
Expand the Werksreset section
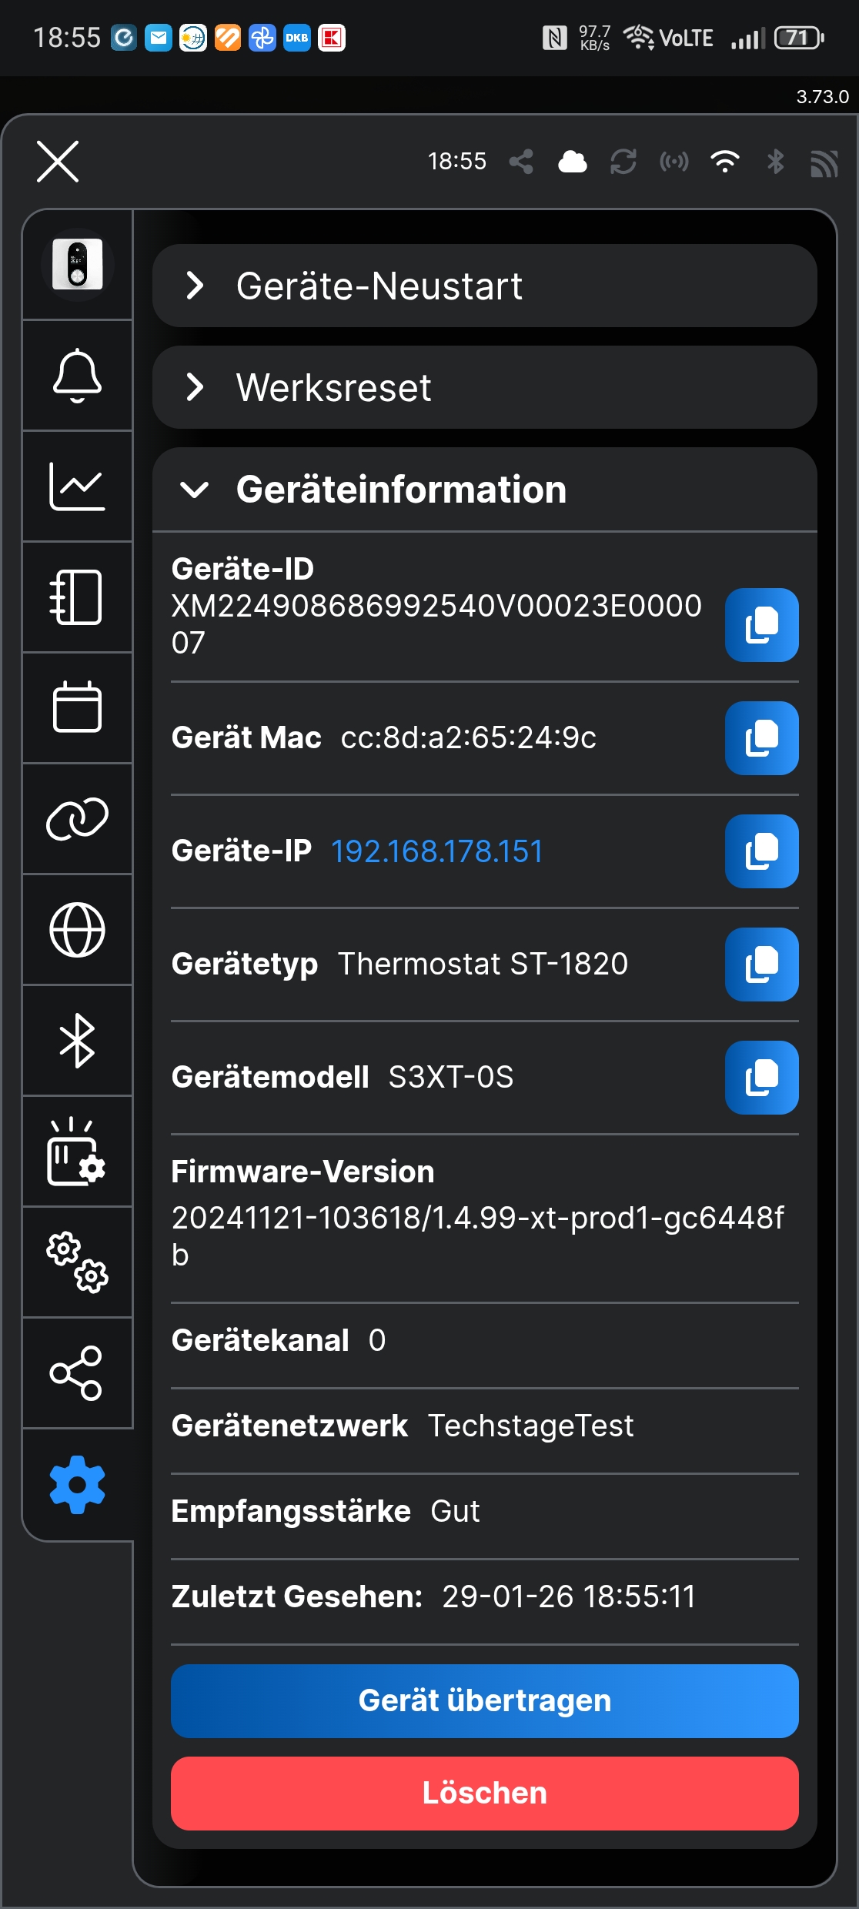tap(484, 387)
